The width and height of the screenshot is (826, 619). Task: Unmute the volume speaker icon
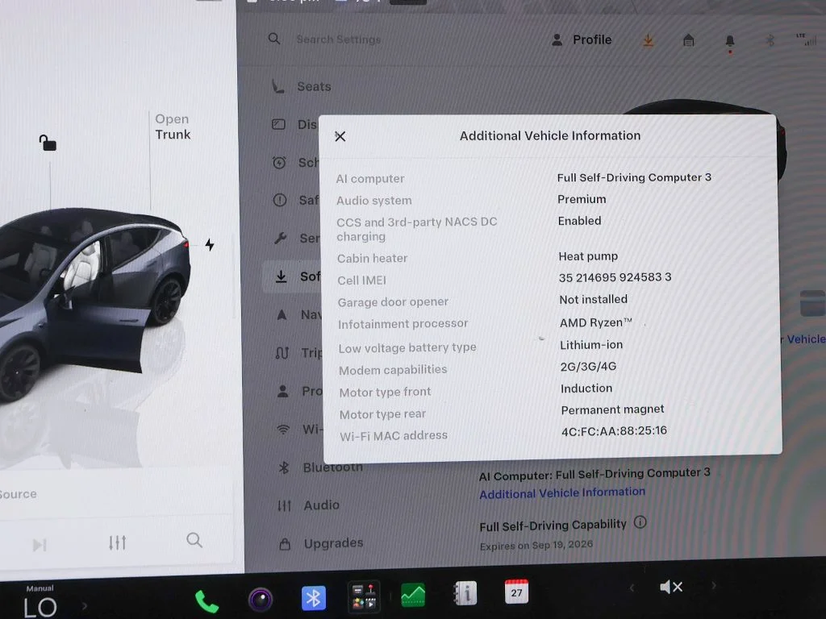(671, 587)
